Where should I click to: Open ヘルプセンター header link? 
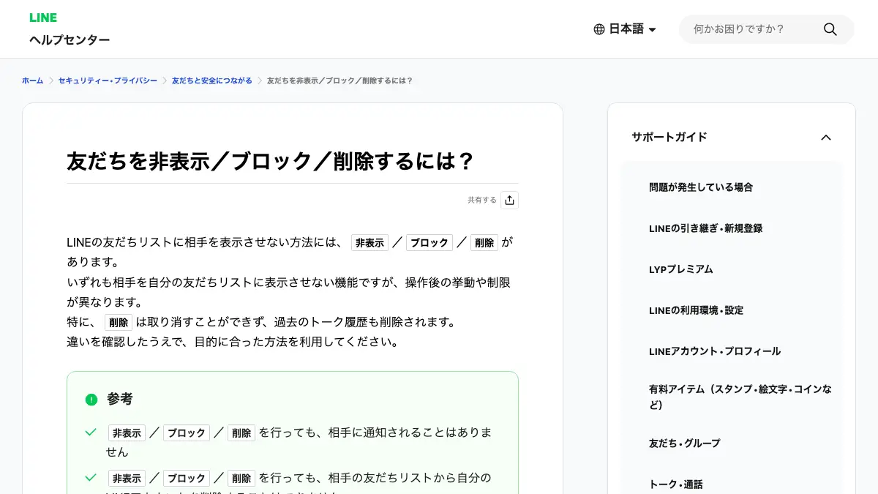click(x=70, y=40)
